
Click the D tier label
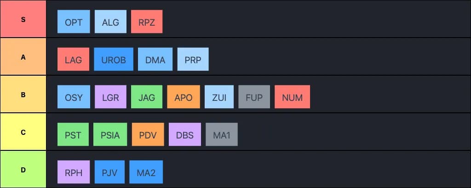point(23,170)
